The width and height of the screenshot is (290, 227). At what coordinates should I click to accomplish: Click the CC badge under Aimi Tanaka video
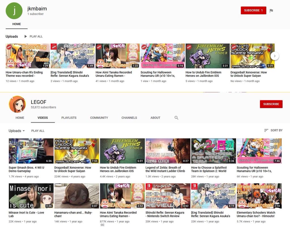(x=103, y=225)
